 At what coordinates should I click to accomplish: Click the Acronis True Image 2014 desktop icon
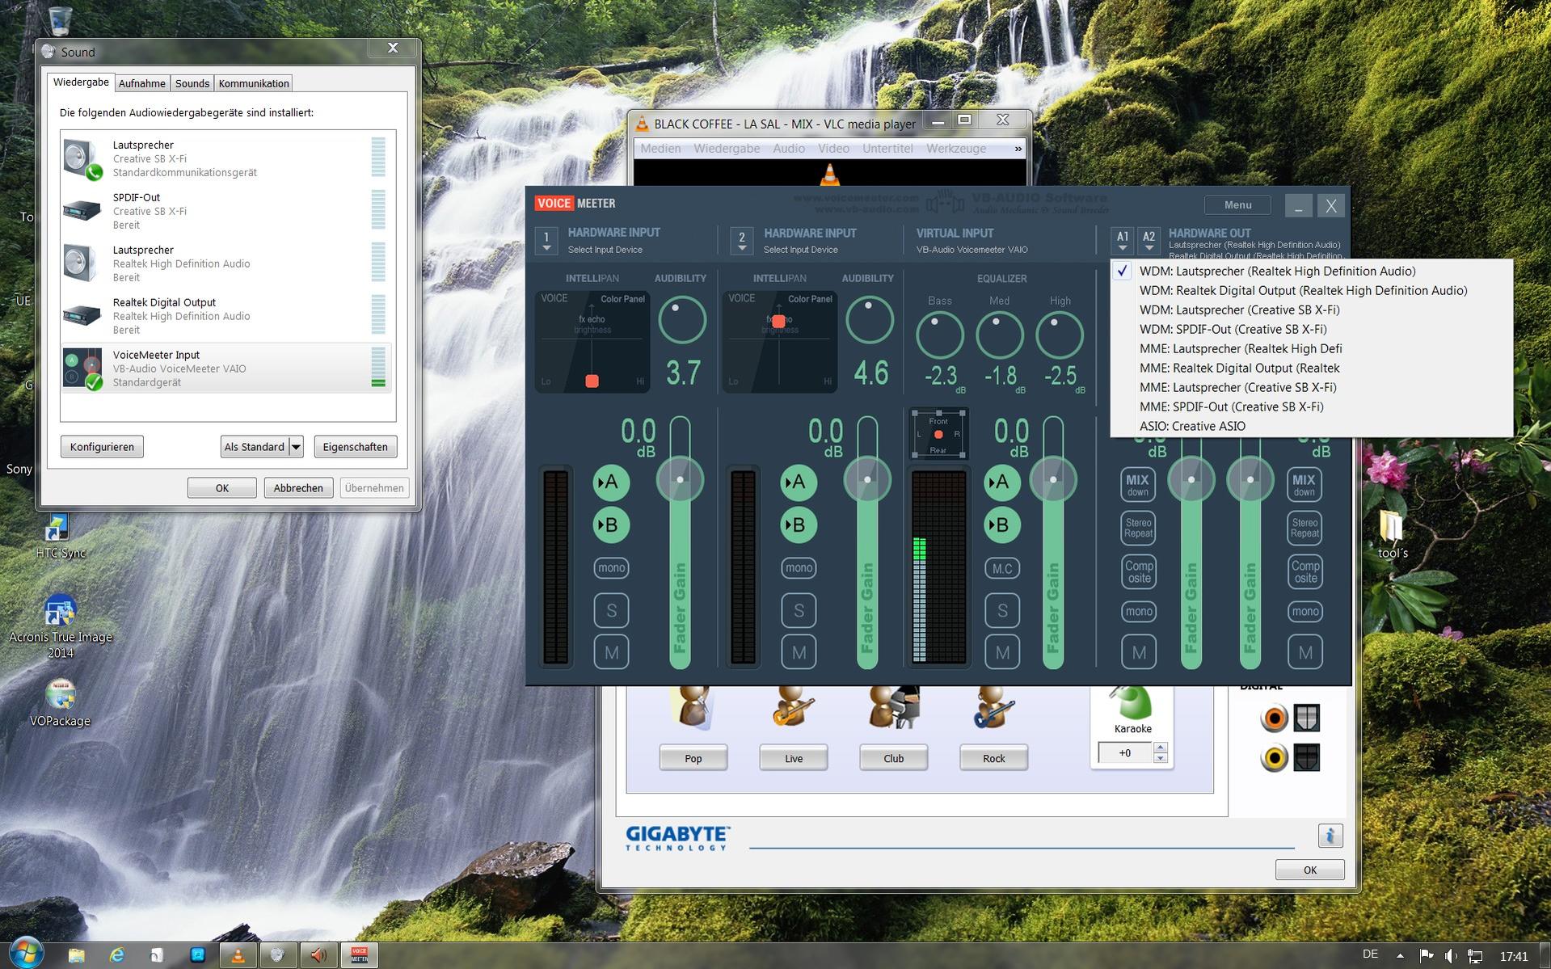pos(61,627)
